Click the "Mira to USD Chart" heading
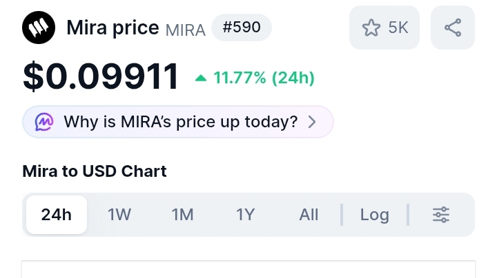497x278 pixels. pos(95,171)
